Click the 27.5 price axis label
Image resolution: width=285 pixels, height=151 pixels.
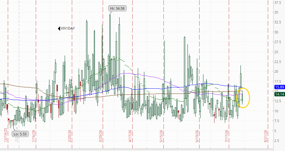(x=278, y=42)
